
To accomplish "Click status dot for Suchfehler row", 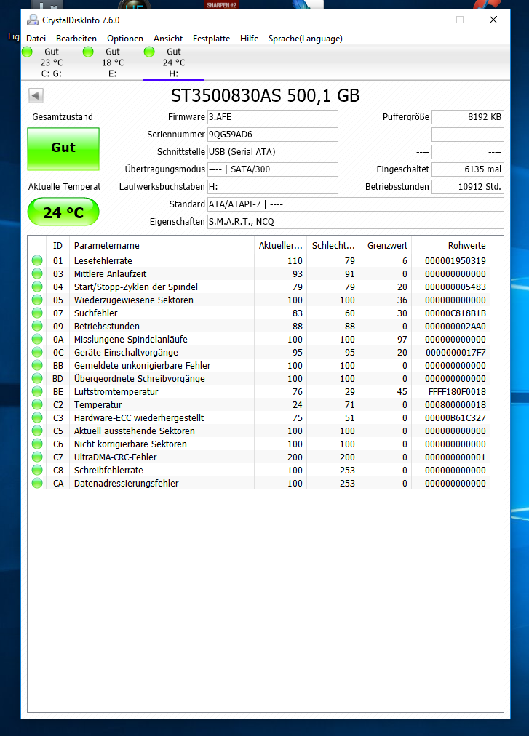I will [x=37, y=313].
